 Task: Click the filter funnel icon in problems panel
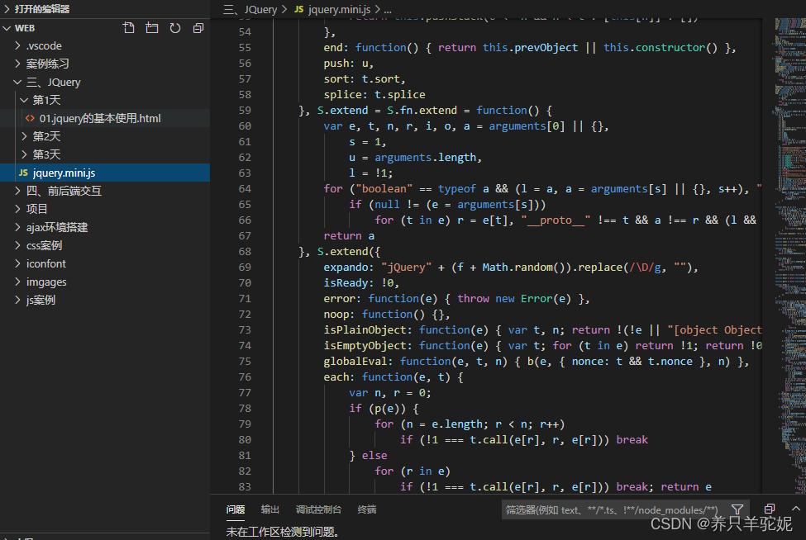pyautogui.click(x=737, y=509)
